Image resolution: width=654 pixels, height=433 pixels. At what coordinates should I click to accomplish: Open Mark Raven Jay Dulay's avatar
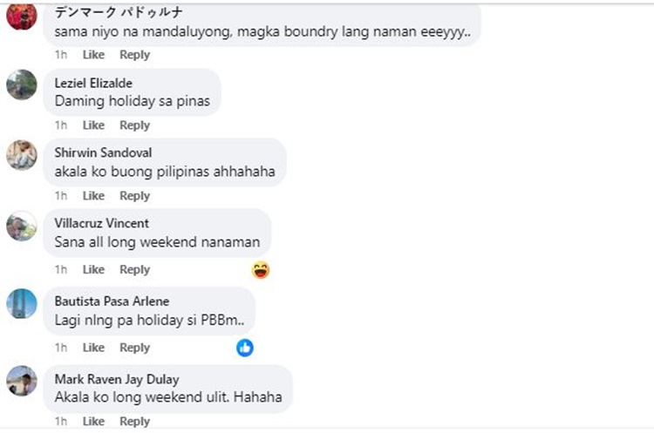tap(22, 381)
